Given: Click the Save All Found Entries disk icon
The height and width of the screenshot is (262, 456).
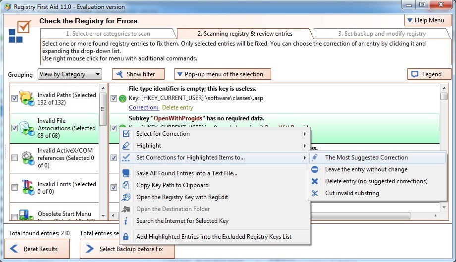Looking at the screenshot, I should tap(126, 173).
